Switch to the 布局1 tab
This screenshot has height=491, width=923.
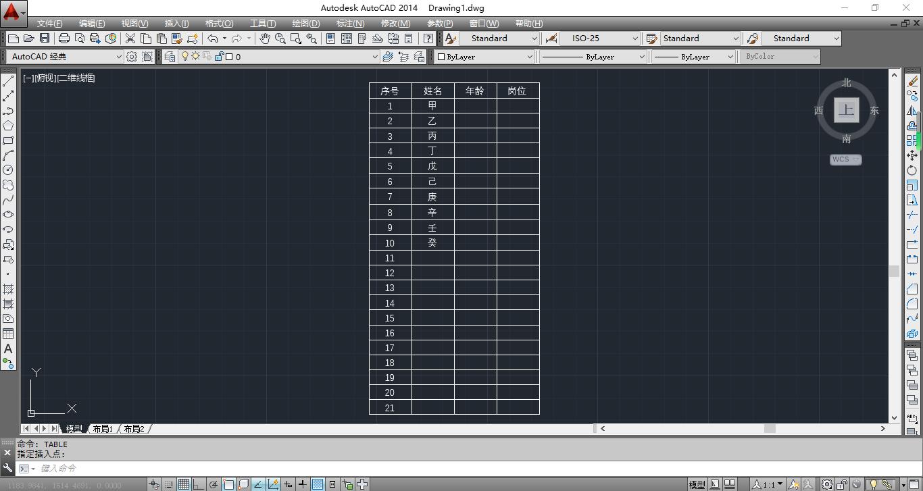(103, 428)
